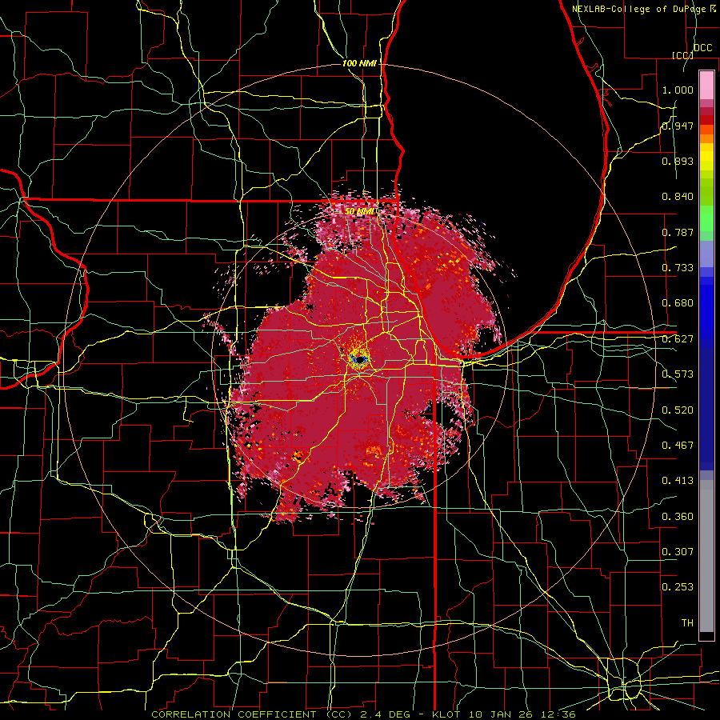Viewport: 720px width, 720px height.
Task: Click the 0.627 legend value
Action: [x=678, y=339]
